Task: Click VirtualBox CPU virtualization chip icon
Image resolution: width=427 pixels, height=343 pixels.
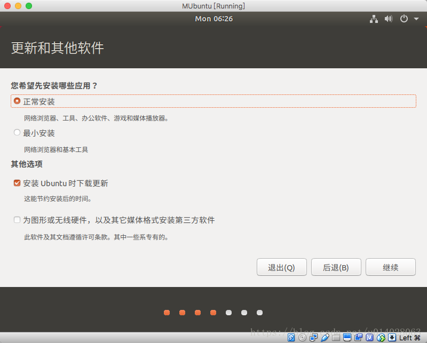Action: (x=369, y=338)
